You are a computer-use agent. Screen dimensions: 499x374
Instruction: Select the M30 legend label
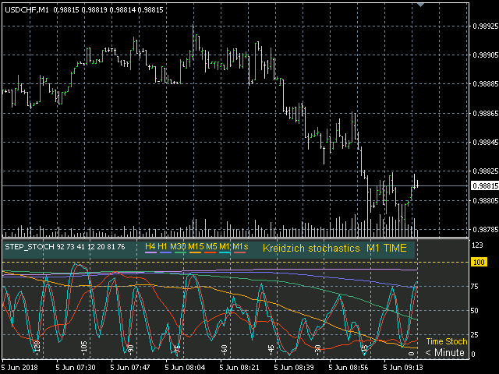[179, 247]
